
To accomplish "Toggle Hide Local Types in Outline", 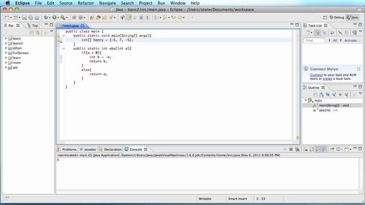I will [x=347, y=95].
